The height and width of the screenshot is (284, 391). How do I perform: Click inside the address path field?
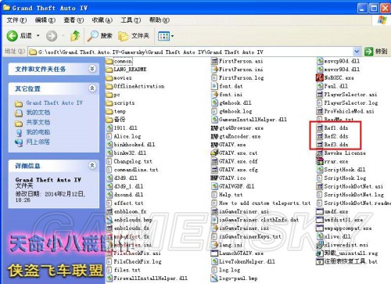(x=191, y=52)
